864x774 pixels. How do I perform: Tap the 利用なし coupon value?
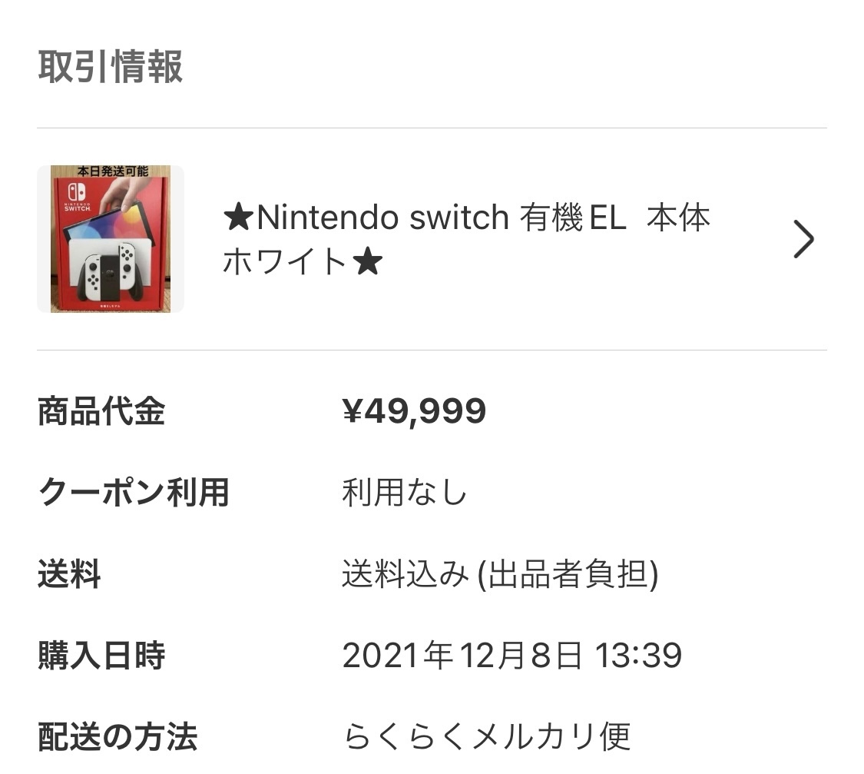point(404,492)
